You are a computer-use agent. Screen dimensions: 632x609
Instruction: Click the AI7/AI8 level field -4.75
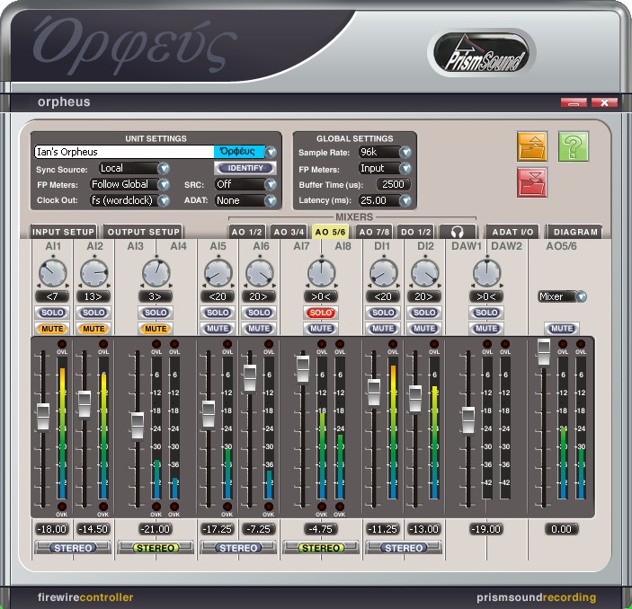321,529
